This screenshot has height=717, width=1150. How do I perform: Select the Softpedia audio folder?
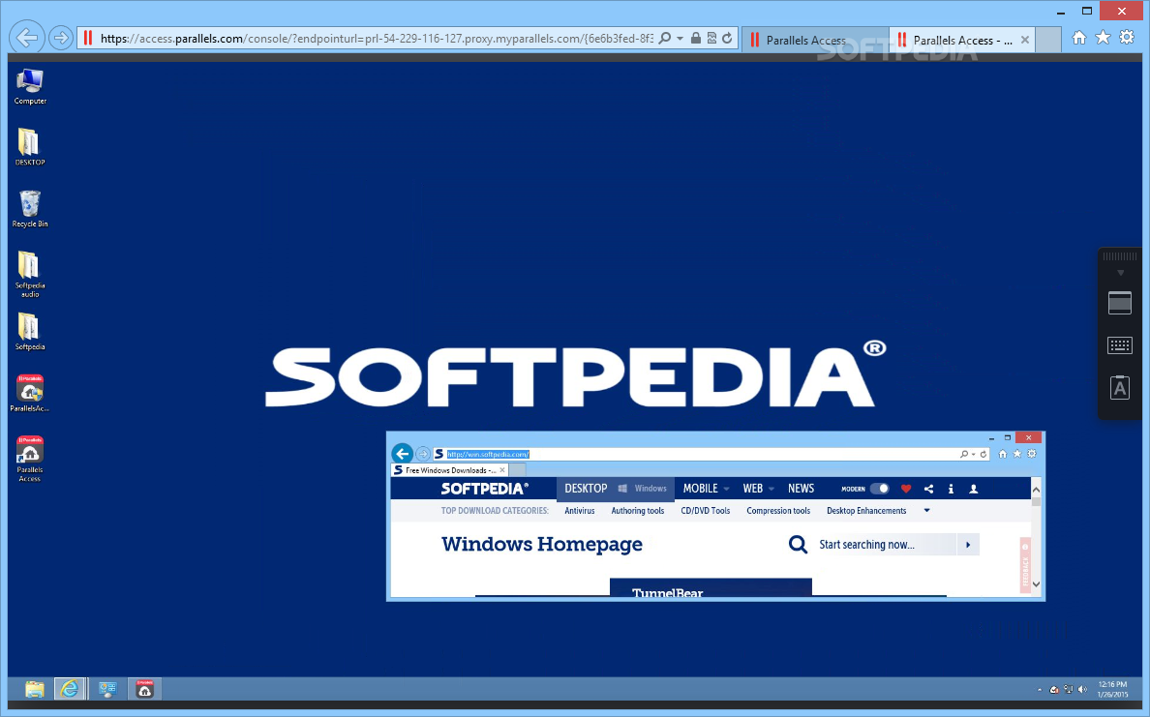coord(30,274)
